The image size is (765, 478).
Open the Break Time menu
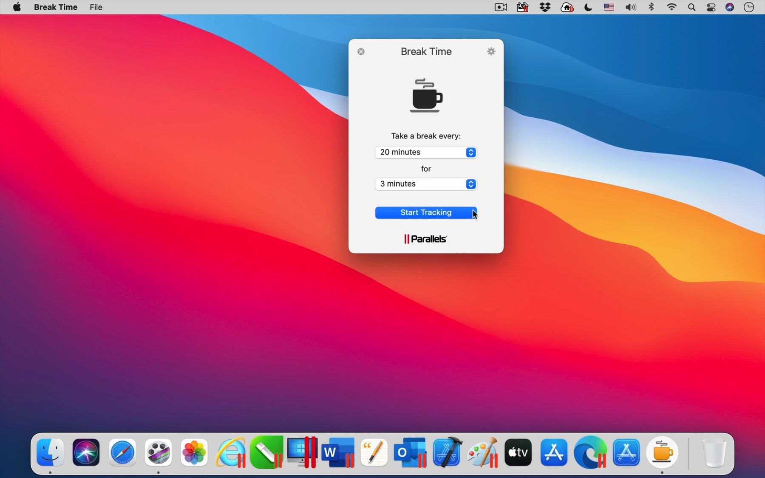coord(55,7)
